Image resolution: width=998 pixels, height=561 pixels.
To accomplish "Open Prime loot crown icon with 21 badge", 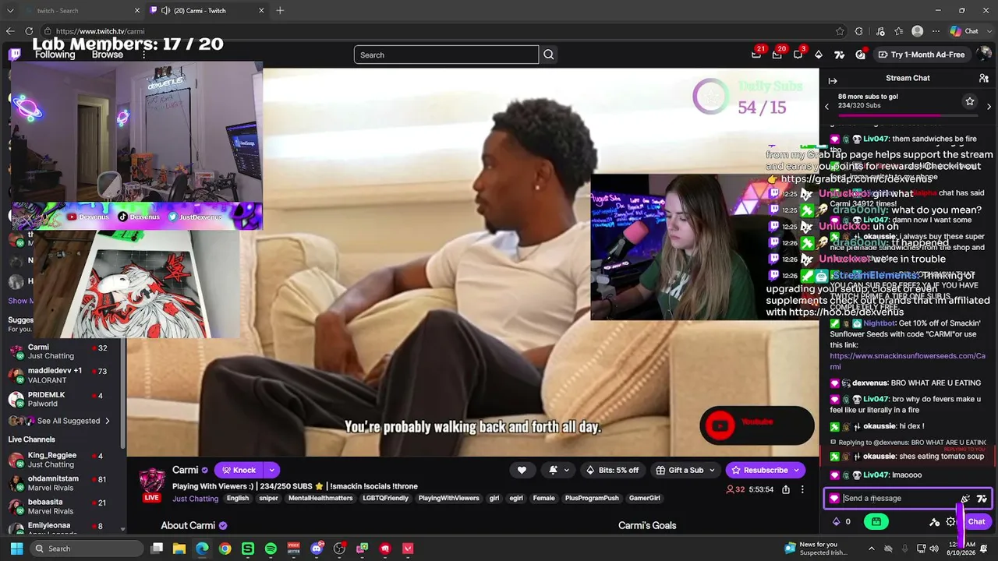I will coord(756,55).
